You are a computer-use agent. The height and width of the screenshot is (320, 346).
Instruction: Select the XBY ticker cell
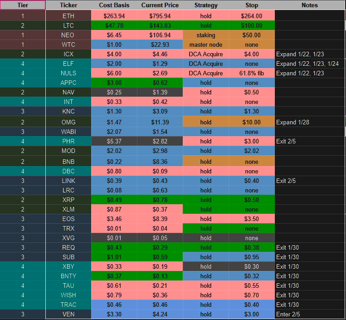(x=68, y=266)
